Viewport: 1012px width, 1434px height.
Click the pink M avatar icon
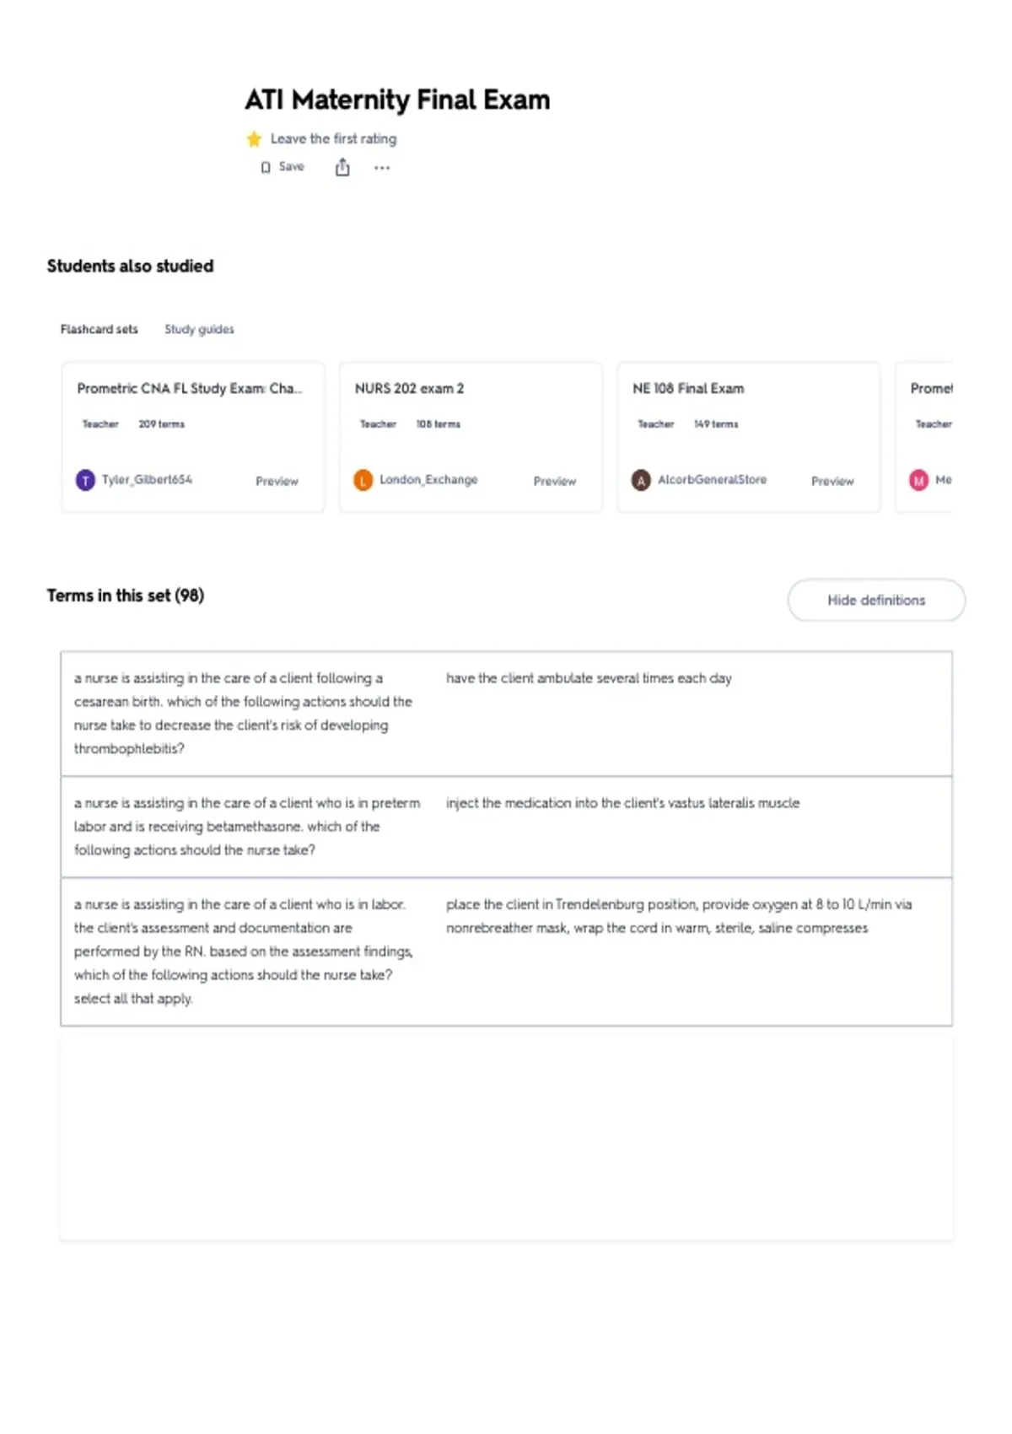pyautogui.click(x=918, y=480)
